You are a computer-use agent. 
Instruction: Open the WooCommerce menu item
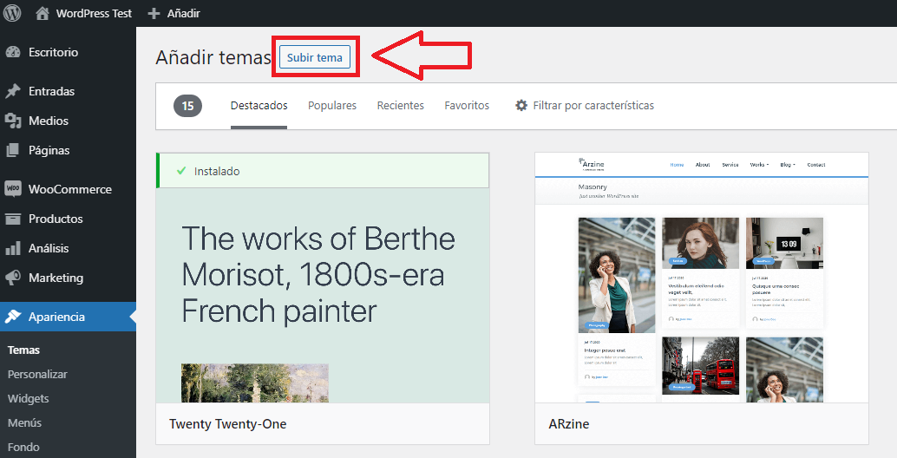70,189
